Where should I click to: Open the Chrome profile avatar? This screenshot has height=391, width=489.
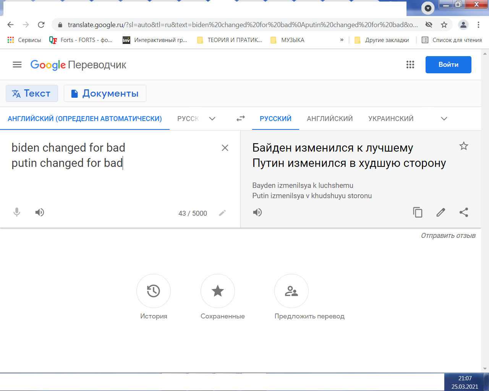click(463, 25)
